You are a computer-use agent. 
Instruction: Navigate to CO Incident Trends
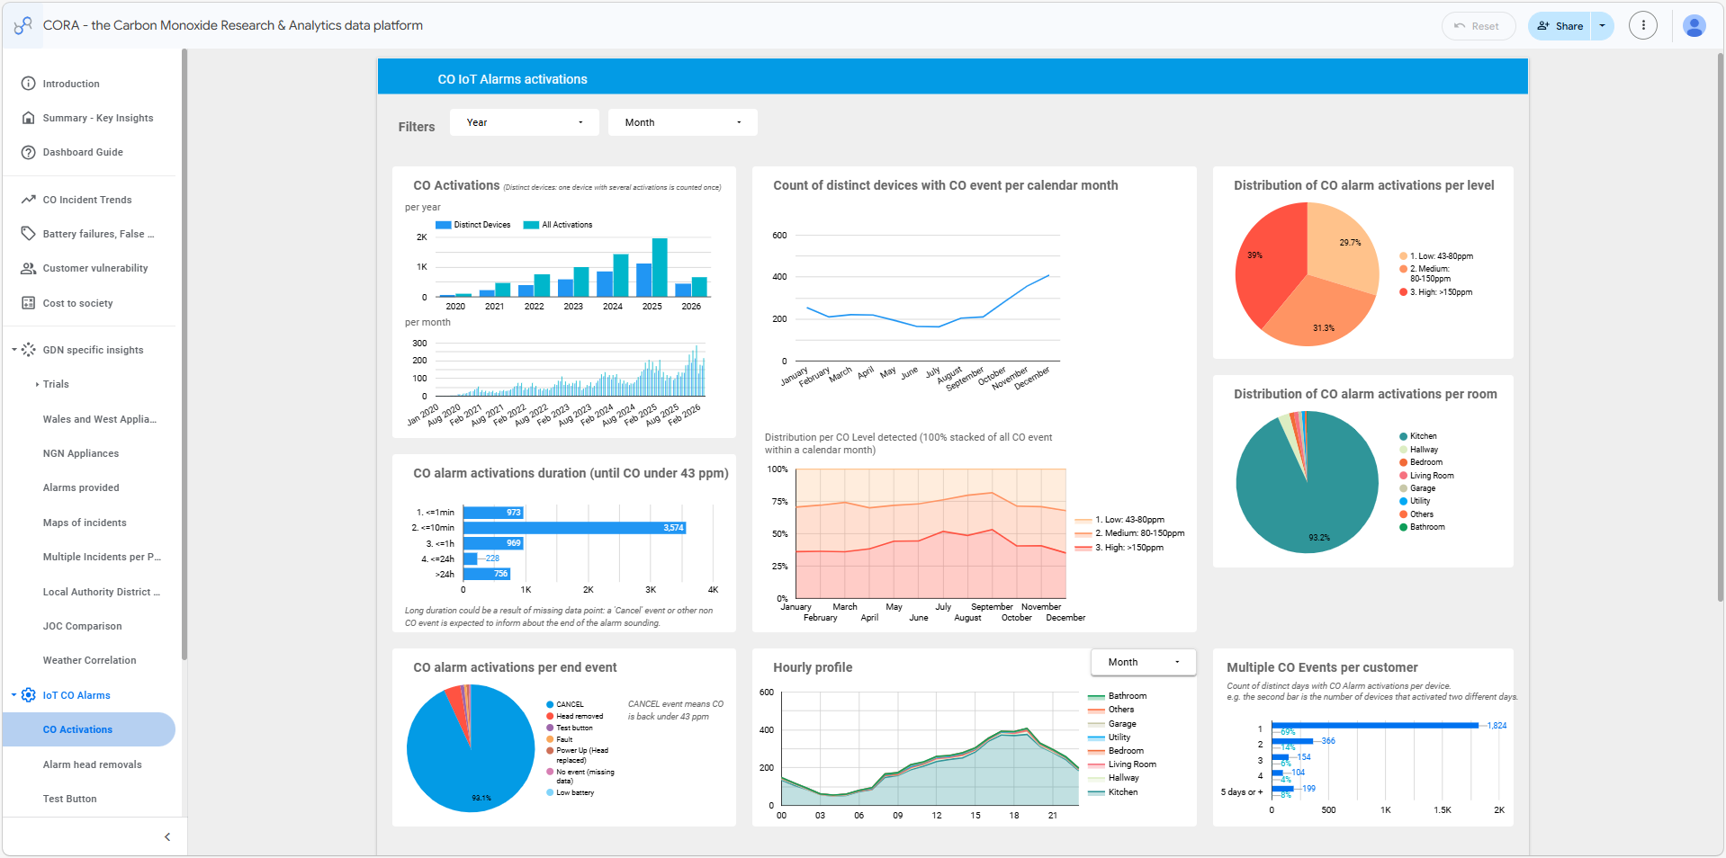89,200
